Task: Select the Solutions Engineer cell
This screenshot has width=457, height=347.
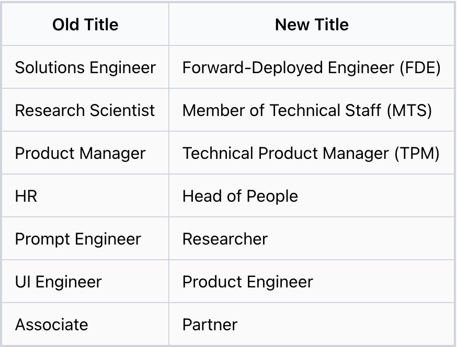Action: (x=85, y=67)
